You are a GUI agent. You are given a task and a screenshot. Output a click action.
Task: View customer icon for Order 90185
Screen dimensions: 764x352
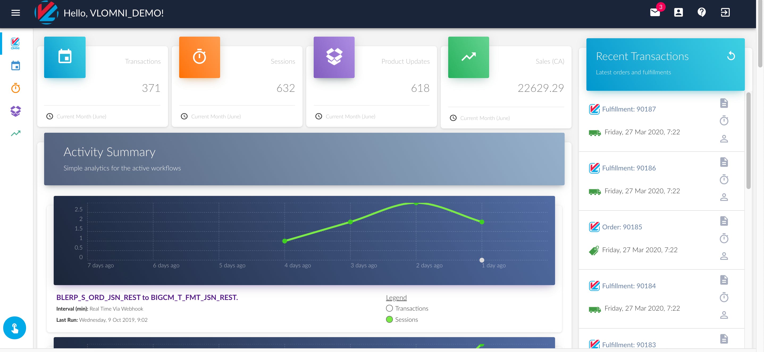[x=724, y=256]
